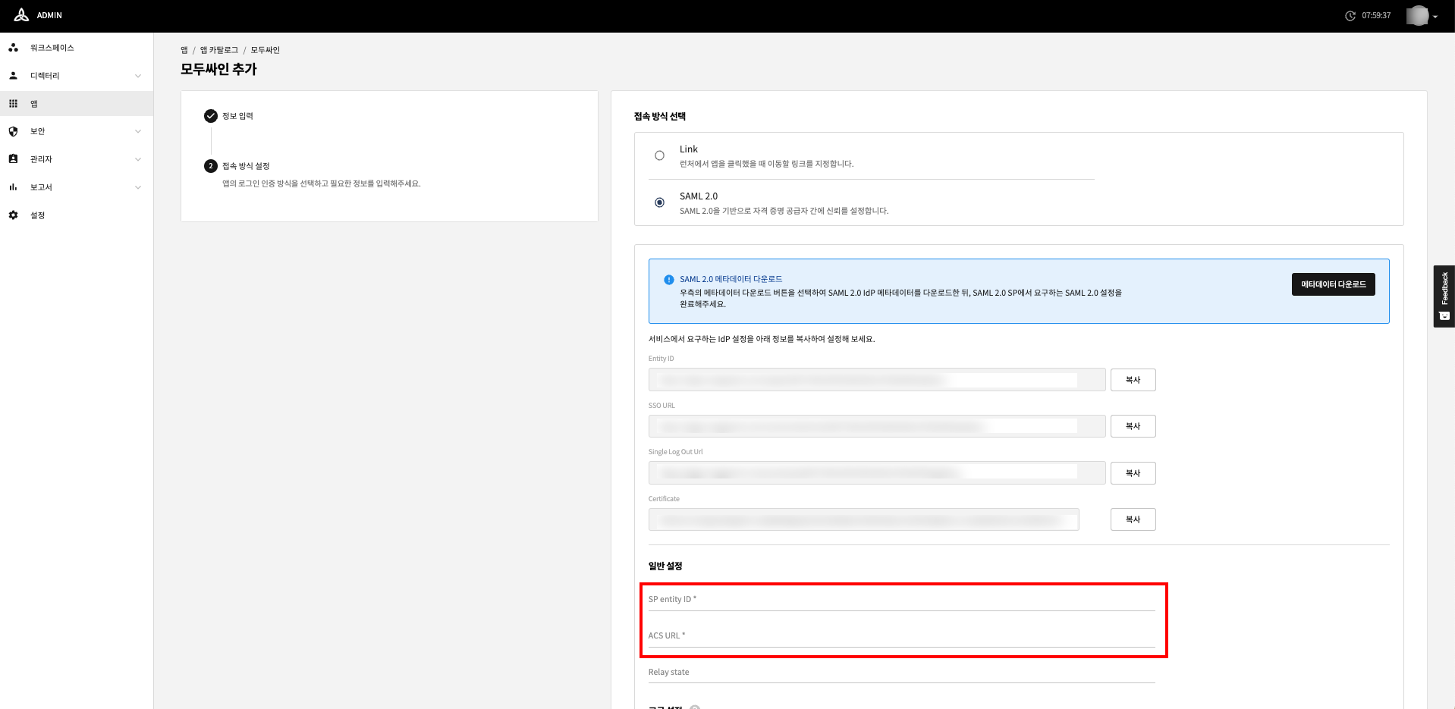Click the workspace icon in sidebar

[13, 48]
